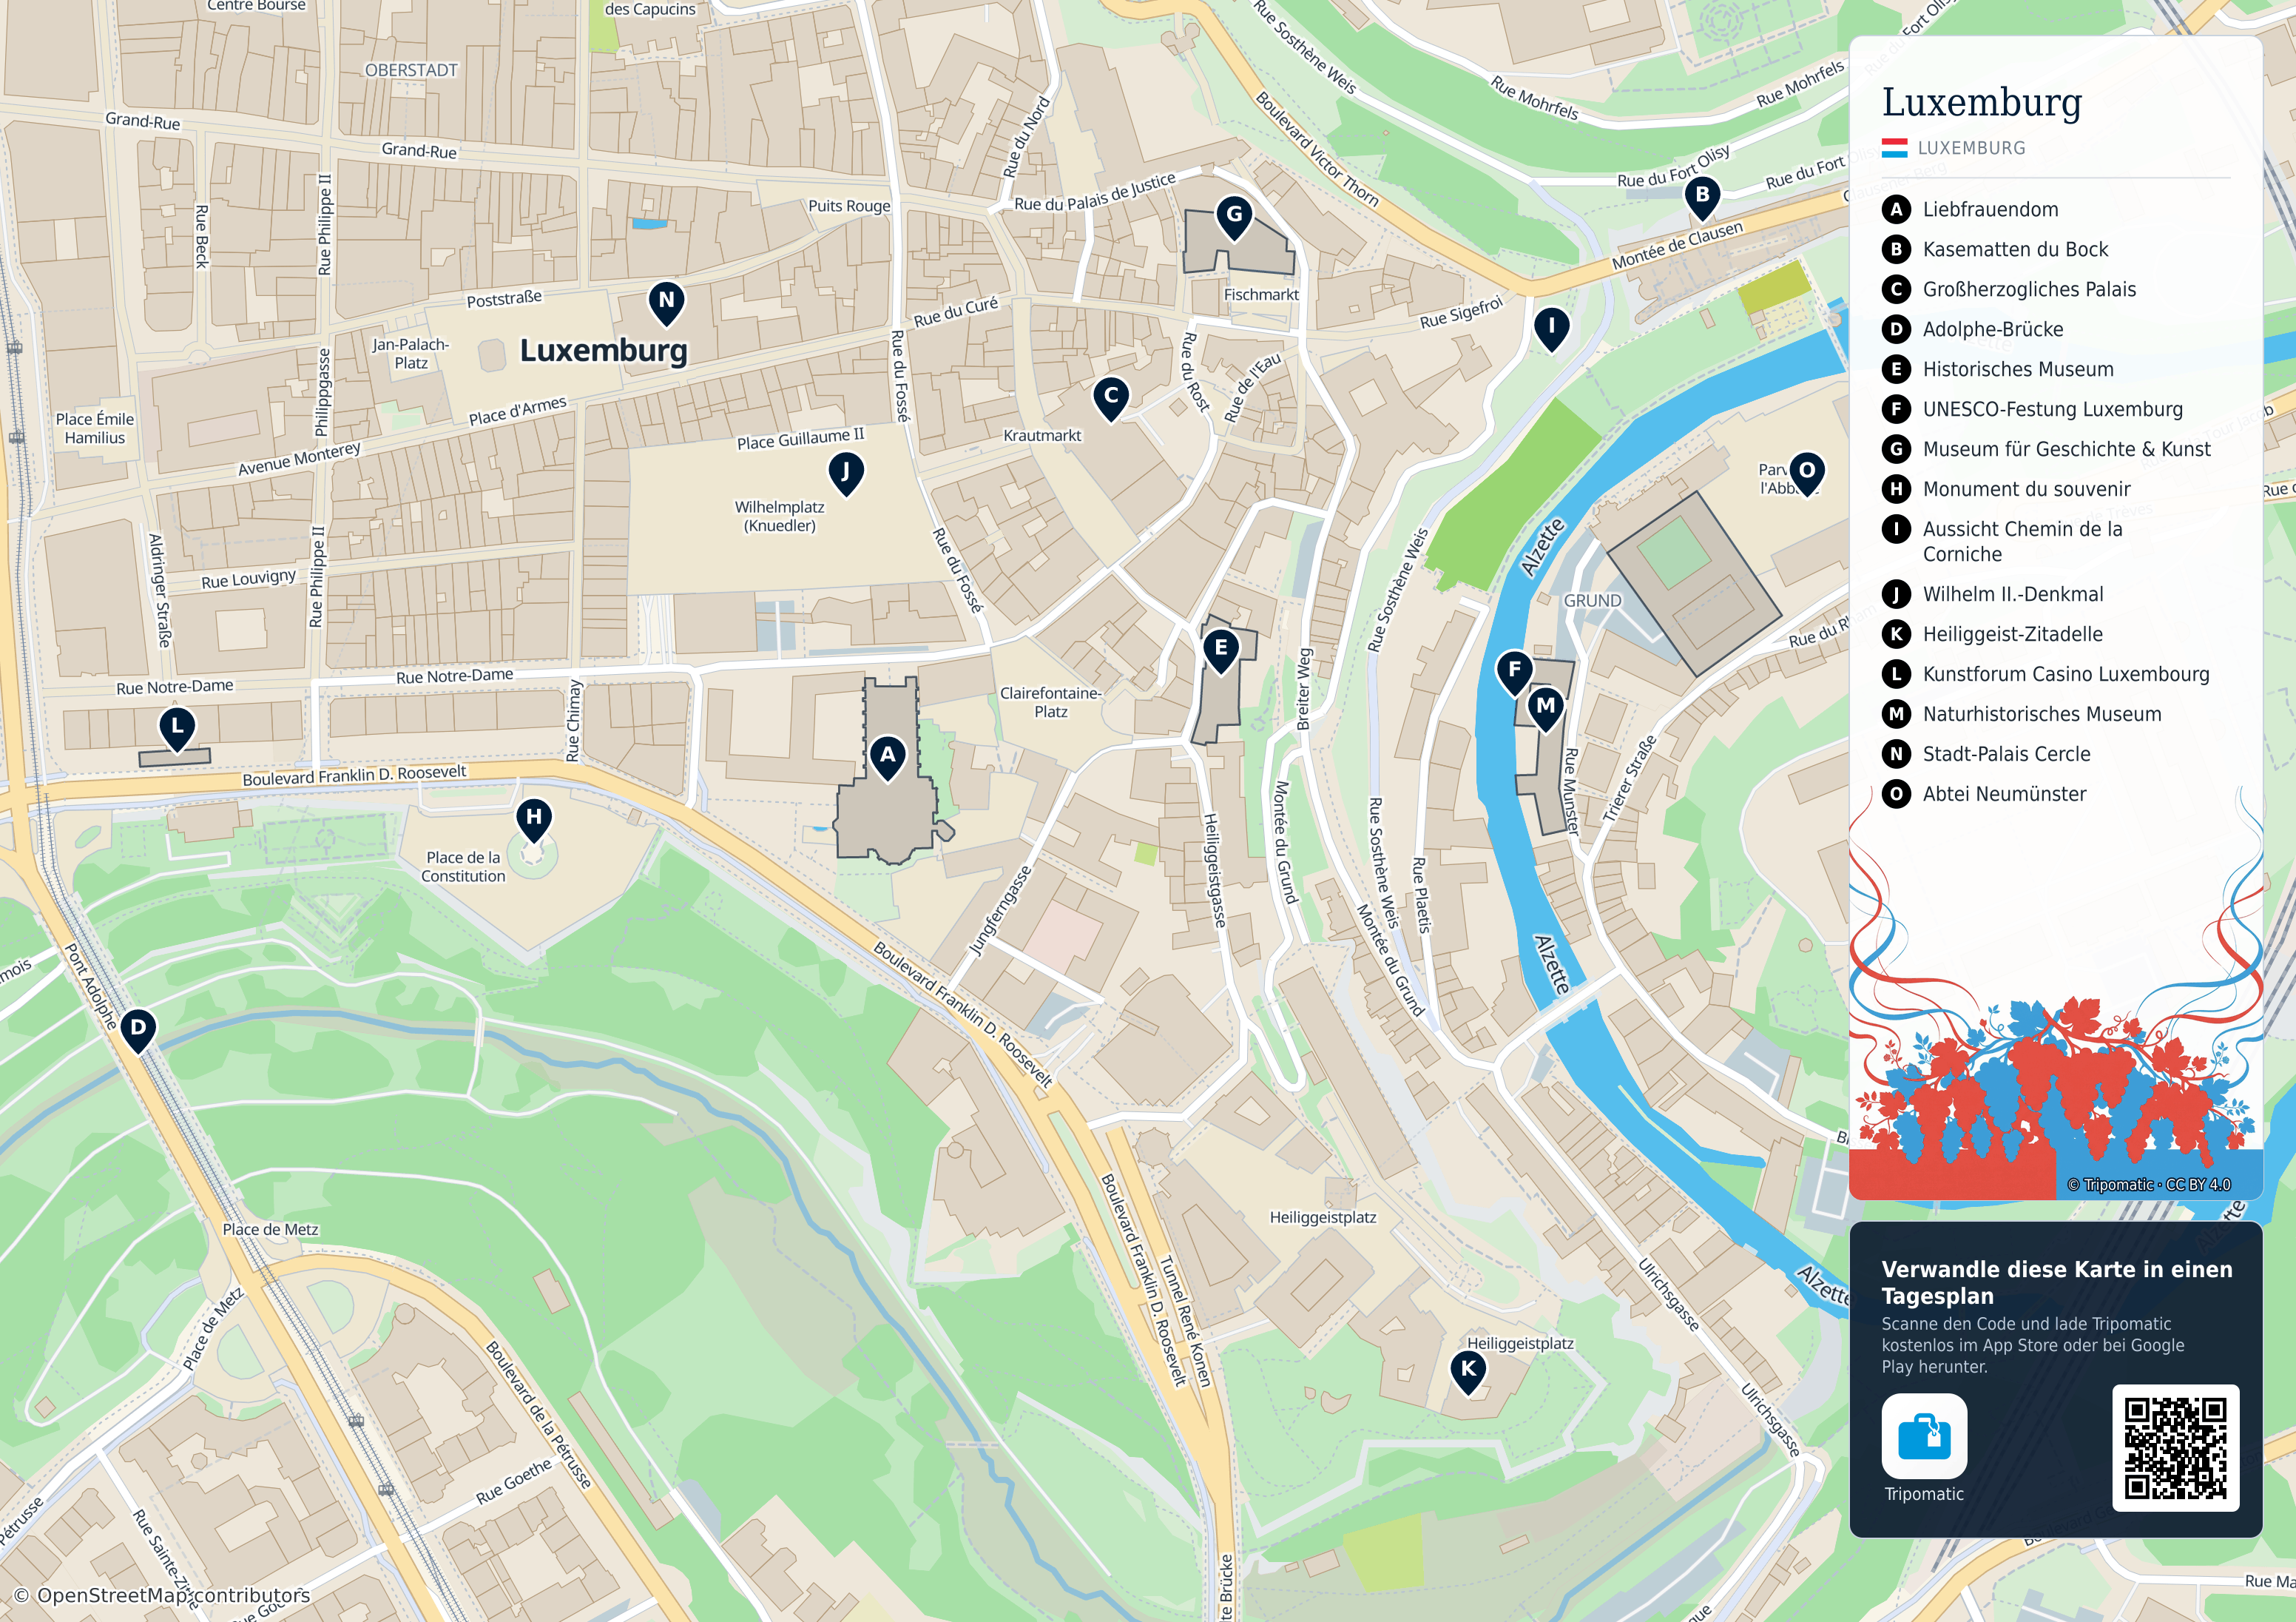The width and height of the screenshot is (2296, 1622).
Task: Click the Clairefontaine-Platz map label
Action: [1050, 702]
